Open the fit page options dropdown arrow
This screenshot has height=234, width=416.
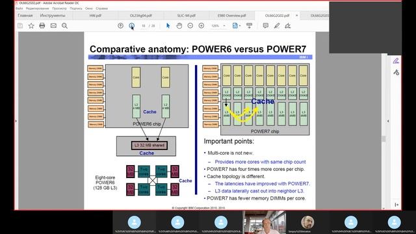pyautogui.click(x=240, y=26)
